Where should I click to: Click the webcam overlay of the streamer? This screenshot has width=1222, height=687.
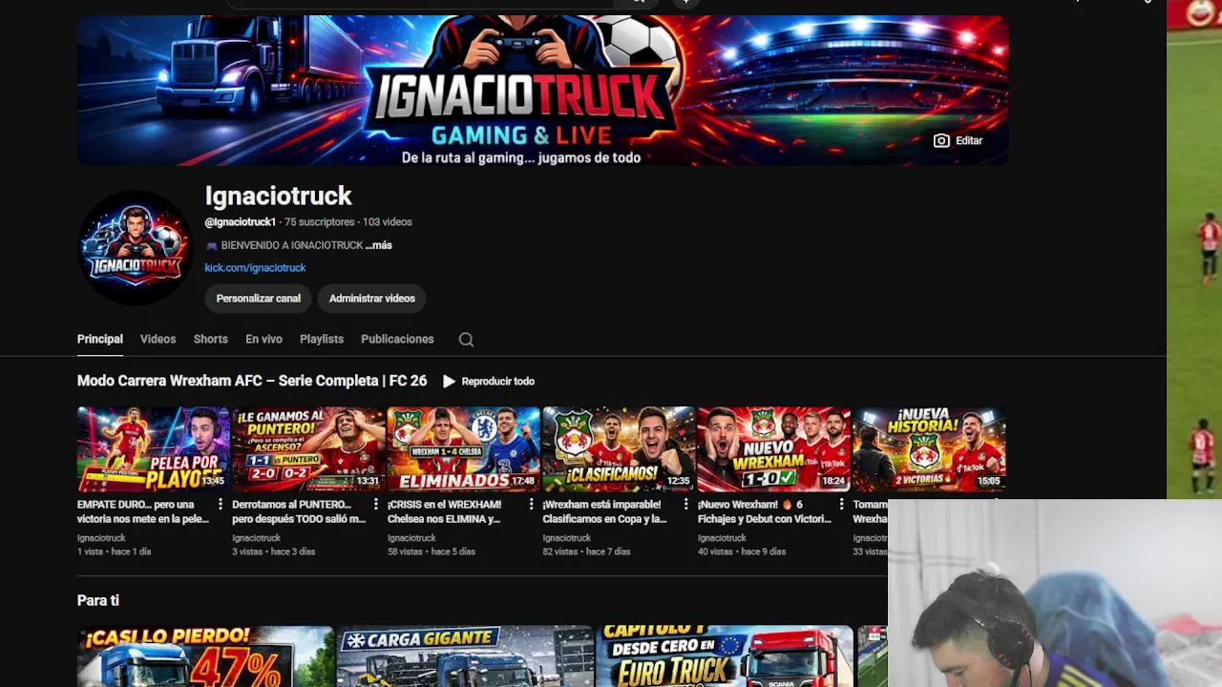click(1055, 593)
